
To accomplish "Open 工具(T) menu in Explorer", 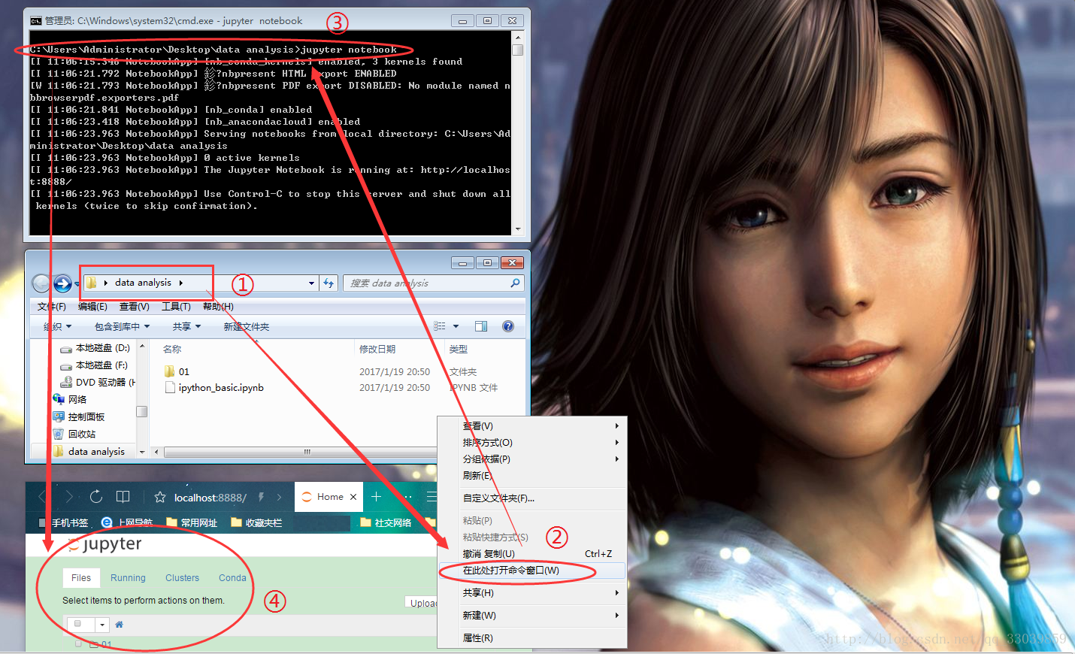I will click(x=176, y=306).
